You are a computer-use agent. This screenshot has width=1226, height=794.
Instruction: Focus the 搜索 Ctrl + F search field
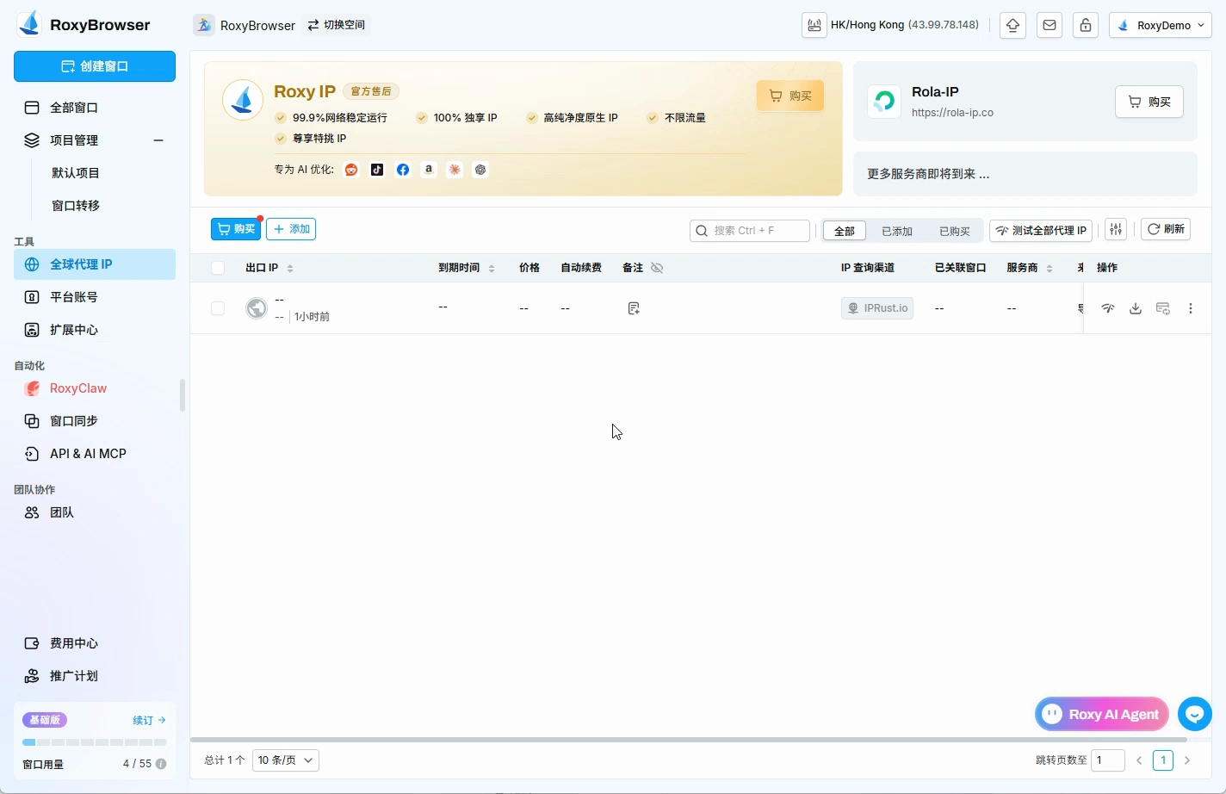coord(750,230)
